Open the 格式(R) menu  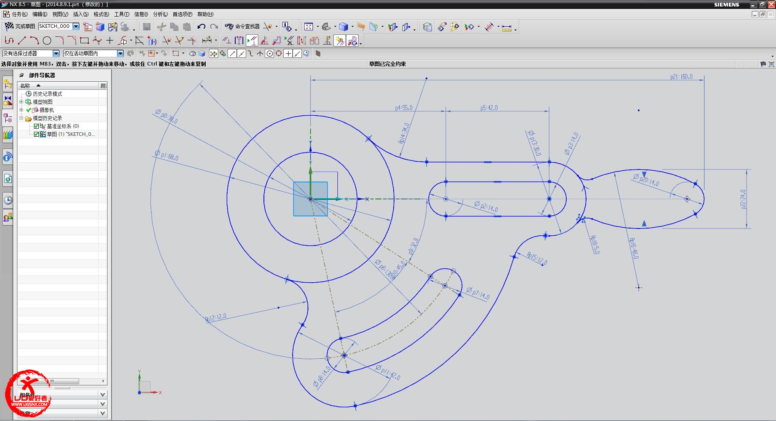[101, 14]
